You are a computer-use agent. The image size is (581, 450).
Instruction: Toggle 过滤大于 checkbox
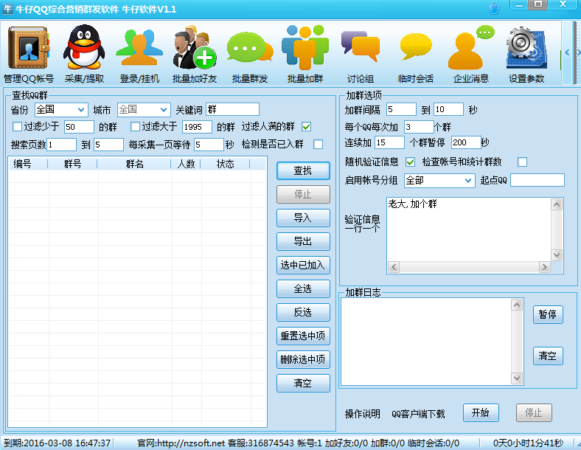[135, 127]
